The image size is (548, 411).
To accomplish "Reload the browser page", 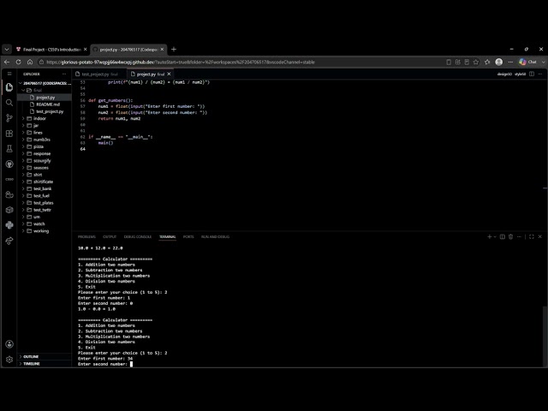I will pyautogui.click(x=19, y=62).
